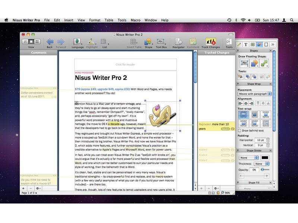The image size is (298, 223).
Task: Click the third horizontal Alignment icon
Action: 251,103
